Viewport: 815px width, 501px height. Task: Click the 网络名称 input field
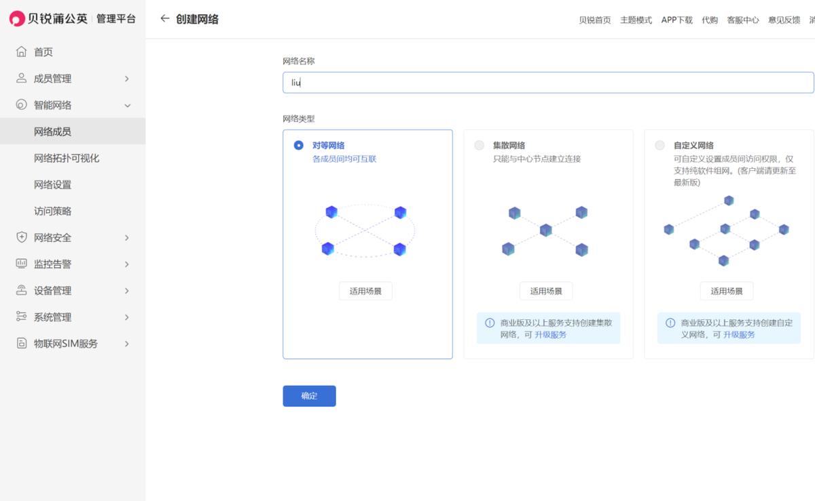point(475,82)
